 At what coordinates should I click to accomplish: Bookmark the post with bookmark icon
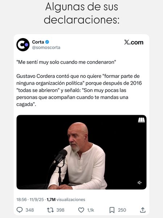(x=112, y=210)
